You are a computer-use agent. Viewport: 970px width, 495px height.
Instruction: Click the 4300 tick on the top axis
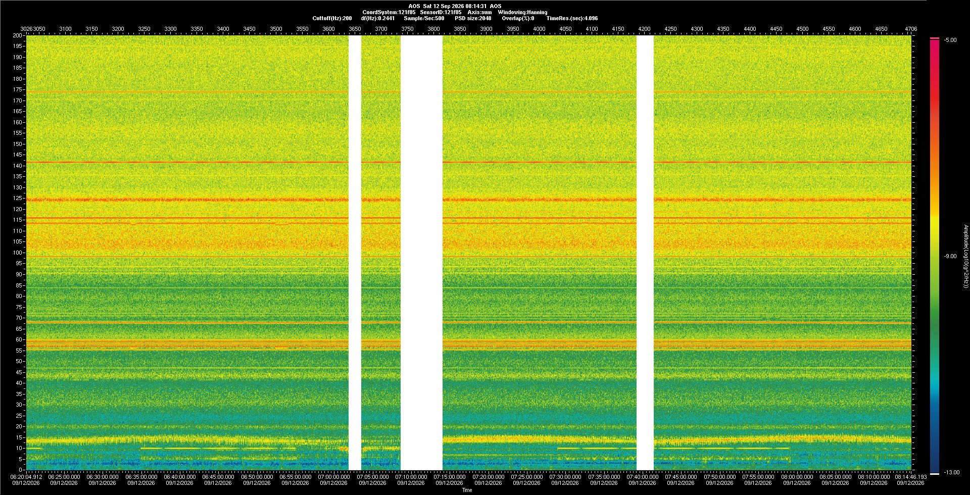(x=697, y=29)
